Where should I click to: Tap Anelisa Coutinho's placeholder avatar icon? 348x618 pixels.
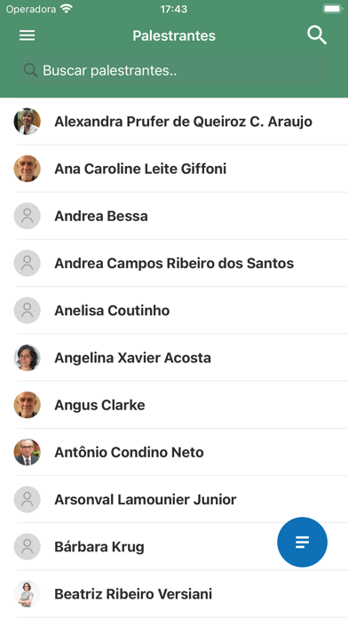28,311
